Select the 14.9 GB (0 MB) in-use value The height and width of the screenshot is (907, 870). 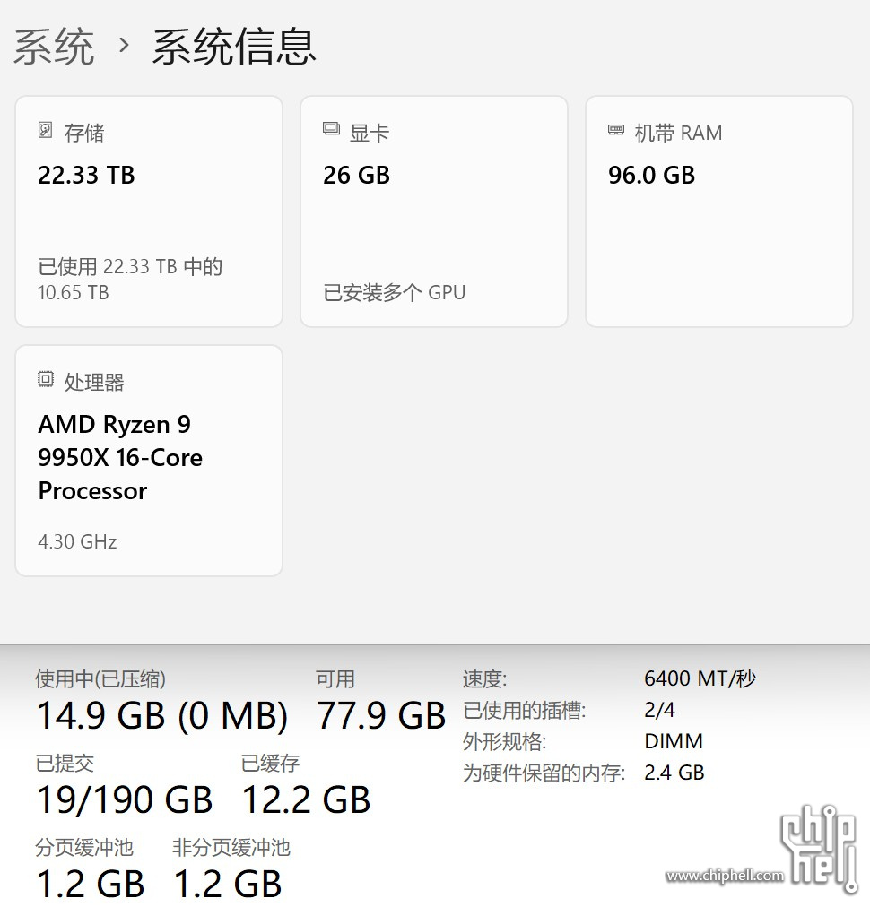pyautogui.click(x=162, y=715)
